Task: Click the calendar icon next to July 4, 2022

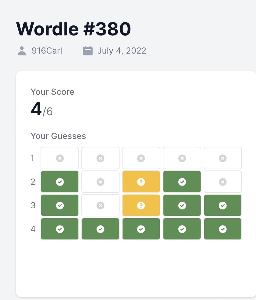Action: [x=87, y=51]
